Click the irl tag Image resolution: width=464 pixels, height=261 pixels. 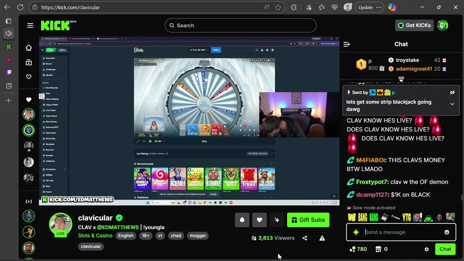coord(160,236)
